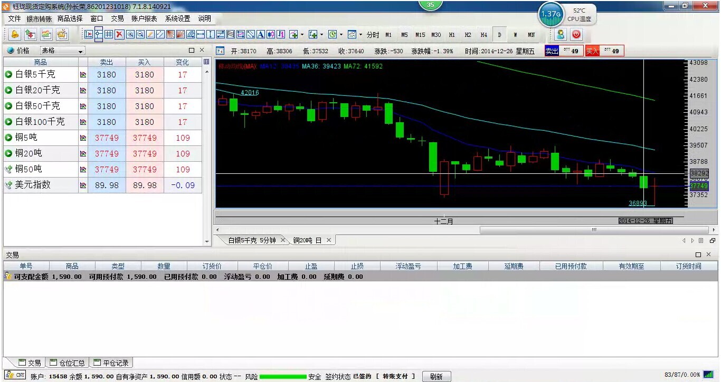Image resolution: width=721 pixels, height=382 pixels.
Task: Open the 银市转账 menu
Action: [39, 18]
